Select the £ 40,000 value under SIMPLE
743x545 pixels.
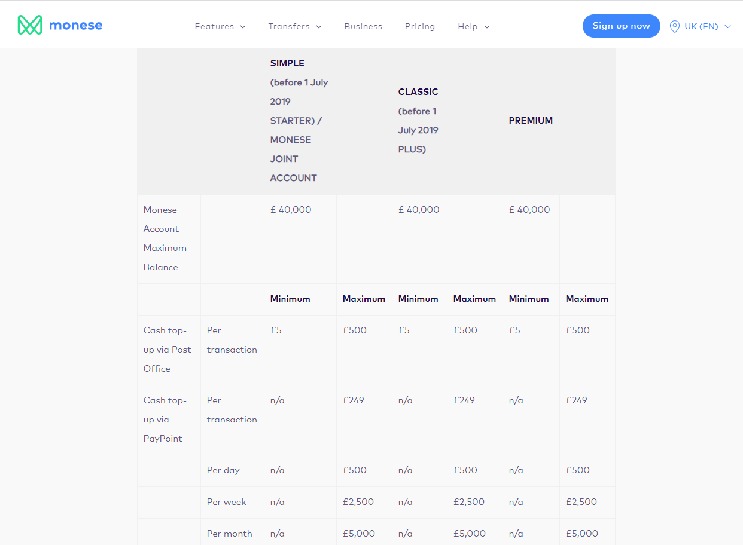[291, 210]
